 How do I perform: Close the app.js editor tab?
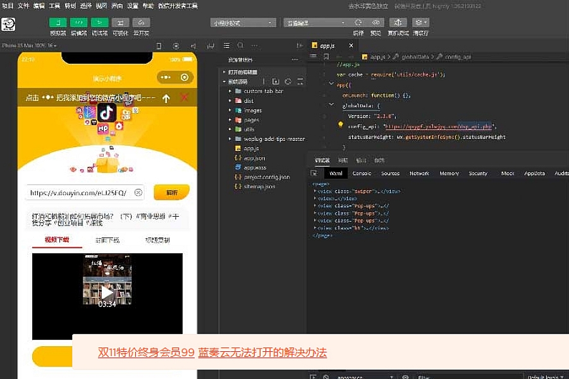click(351, 45)
